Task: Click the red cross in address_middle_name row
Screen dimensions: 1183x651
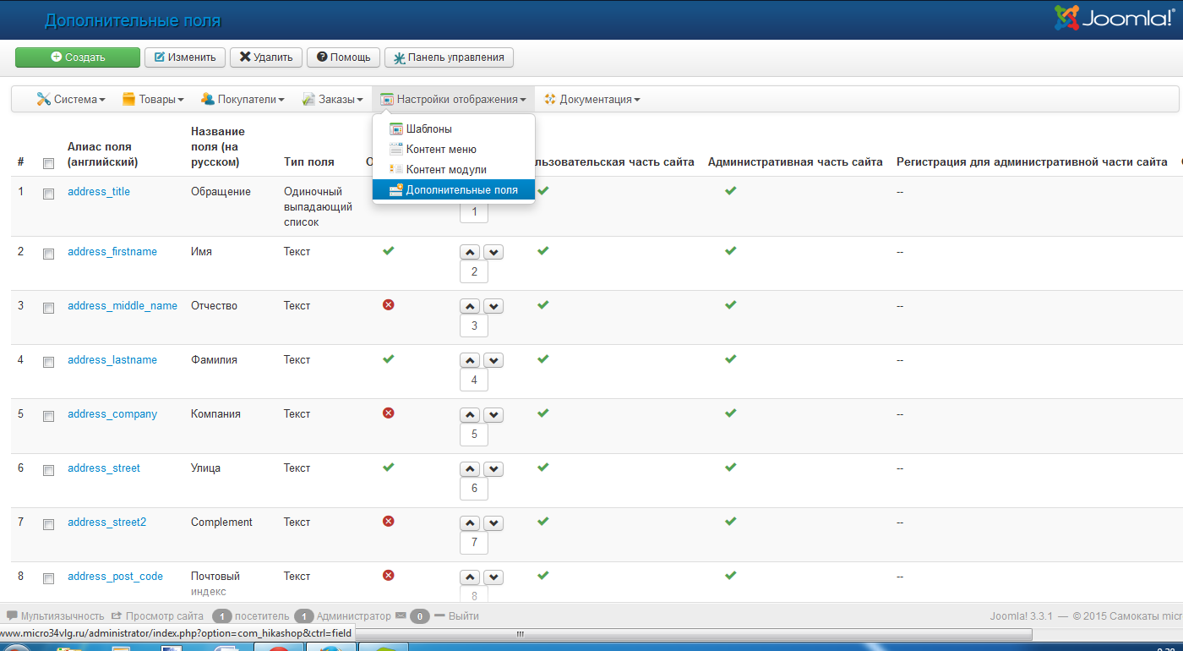Action: click(x=389, y=304)
